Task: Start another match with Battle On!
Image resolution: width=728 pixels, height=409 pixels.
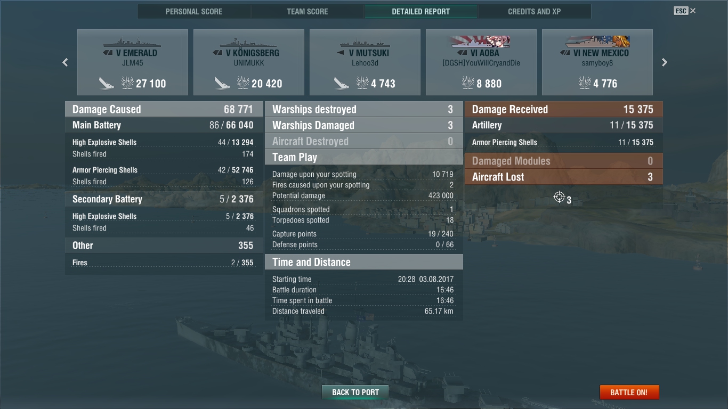Action: [629, 392]
